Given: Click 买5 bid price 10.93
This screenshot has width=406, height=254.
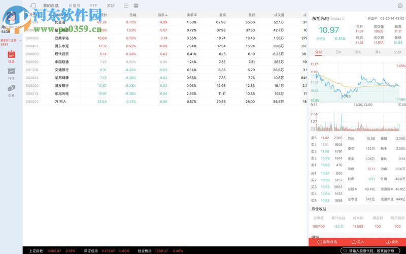Looking at the screenshot, I should 325,201.
